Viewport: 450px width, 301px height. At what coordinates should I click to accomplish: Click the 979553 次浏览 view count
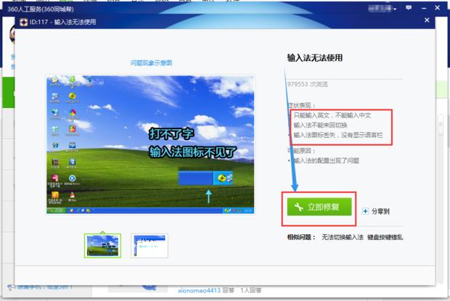tap(307, 84)
